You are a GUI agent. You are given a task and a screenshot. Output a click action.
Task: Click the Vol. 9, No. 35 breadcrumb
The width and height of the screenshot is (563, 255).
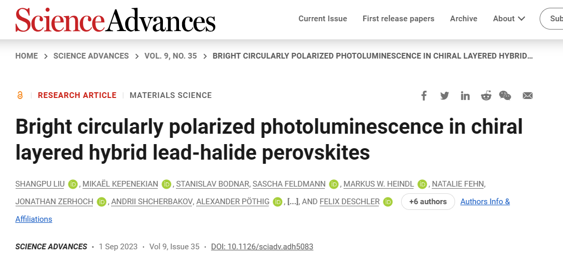pos(171,56)
